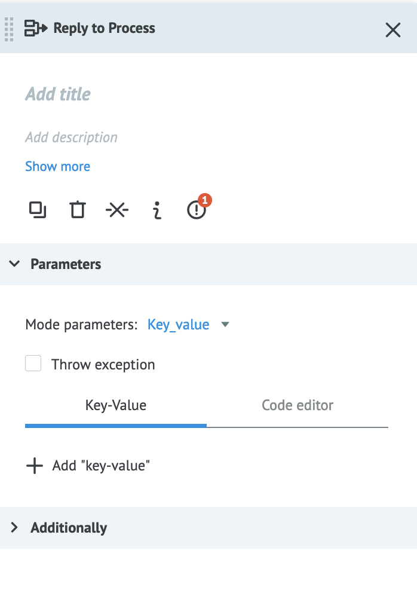
Task: Click the plus icon to add key-value
Action: pyautogui.click(x=35, y=465)
